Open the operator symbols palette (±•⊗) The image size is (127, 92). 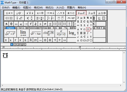(x=40, y=13)
